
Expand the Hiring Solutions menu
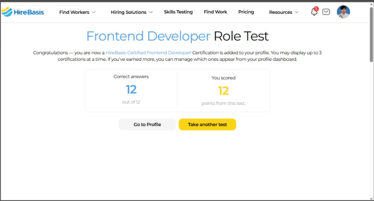coord(132,12)
